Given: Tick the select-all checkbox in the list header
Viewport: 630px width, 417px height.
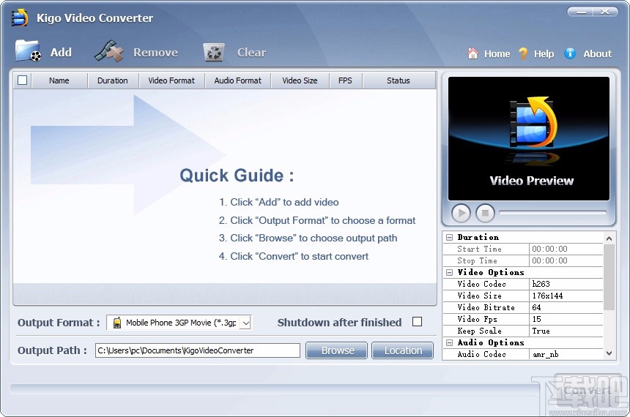Looking at the screenshot, I should (x=23, y=80).
